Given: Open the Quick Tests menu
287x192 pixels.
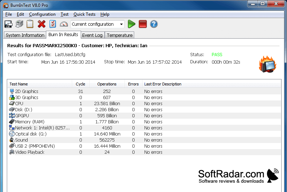Looking at the screenshot, I should [84, 14].
